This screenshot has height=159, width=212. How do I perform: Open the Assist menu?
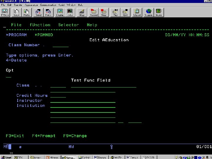point(61,5)
